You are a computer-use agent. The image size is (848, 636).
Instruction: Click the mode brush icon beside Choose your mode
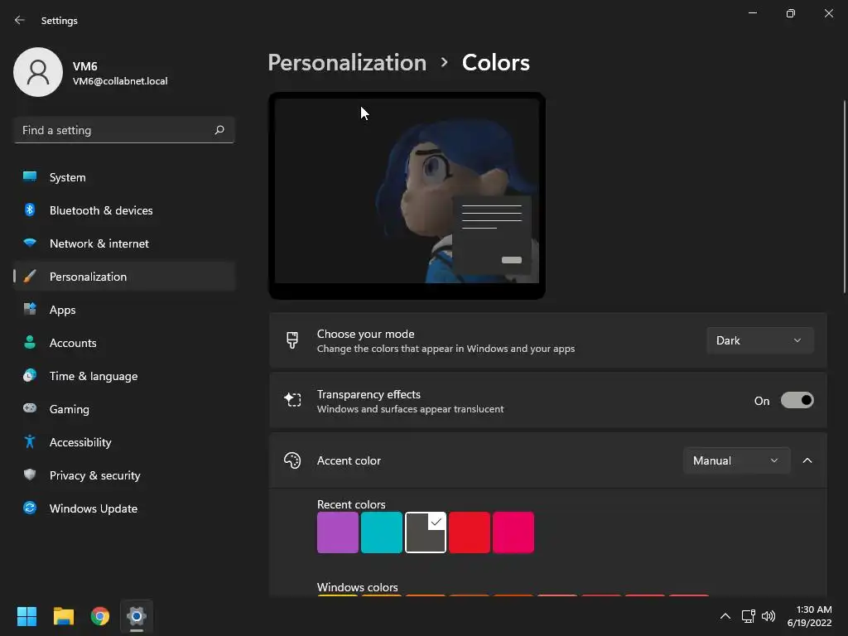click(292, 340)
